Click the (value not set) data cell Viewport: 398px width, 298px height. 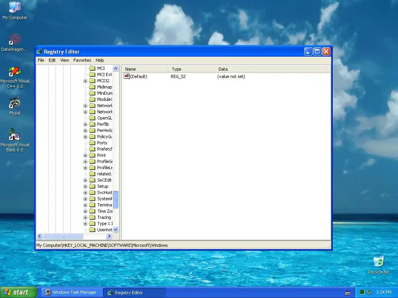click(x=231, y=76)
